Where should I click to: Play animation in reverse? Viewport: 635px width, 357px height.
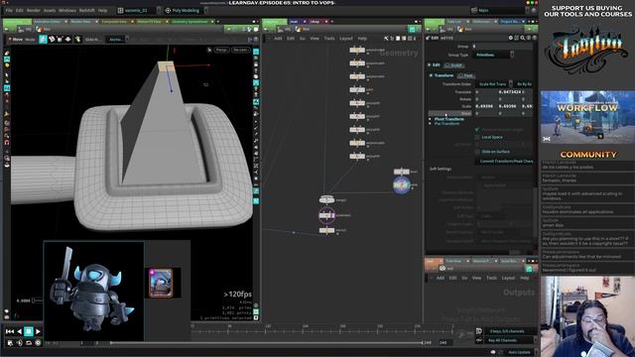point(20,331)
